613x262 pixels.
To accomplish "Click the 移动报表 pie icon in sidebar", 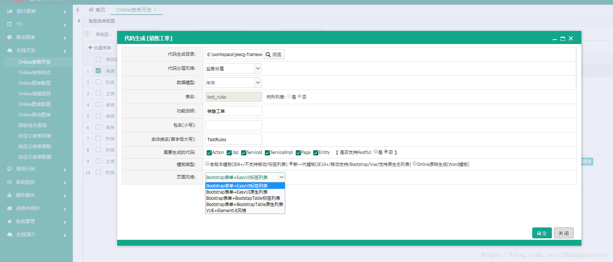I will tap(10, 37).
